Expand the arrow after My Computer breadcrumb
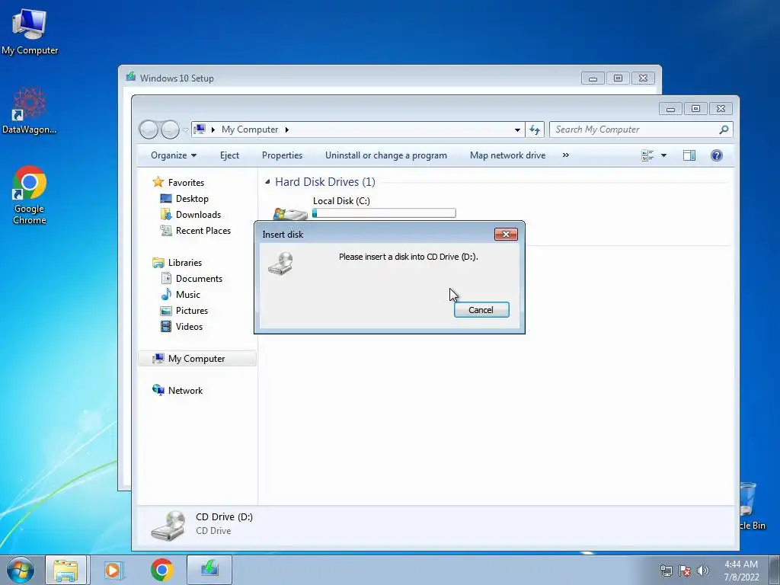This screenshot has height=585, width=780. (x=287, y=129)
